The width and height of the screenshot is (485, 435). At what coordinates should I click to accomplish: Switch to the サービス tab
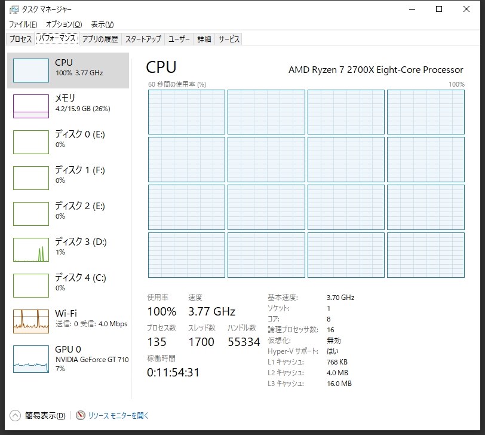(229, 39)
